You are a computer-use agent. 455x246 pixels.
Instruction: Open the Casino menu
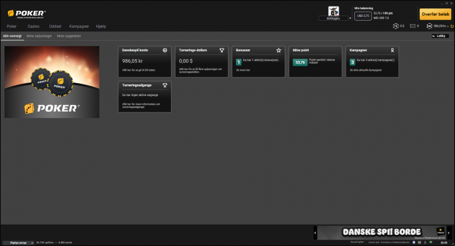point(33,27)
